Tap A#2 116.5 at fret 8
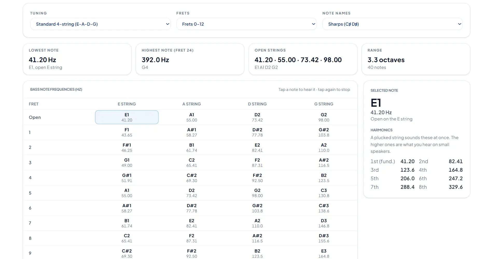This screenshot has width=492, height=259. click(x=257, y=238)
